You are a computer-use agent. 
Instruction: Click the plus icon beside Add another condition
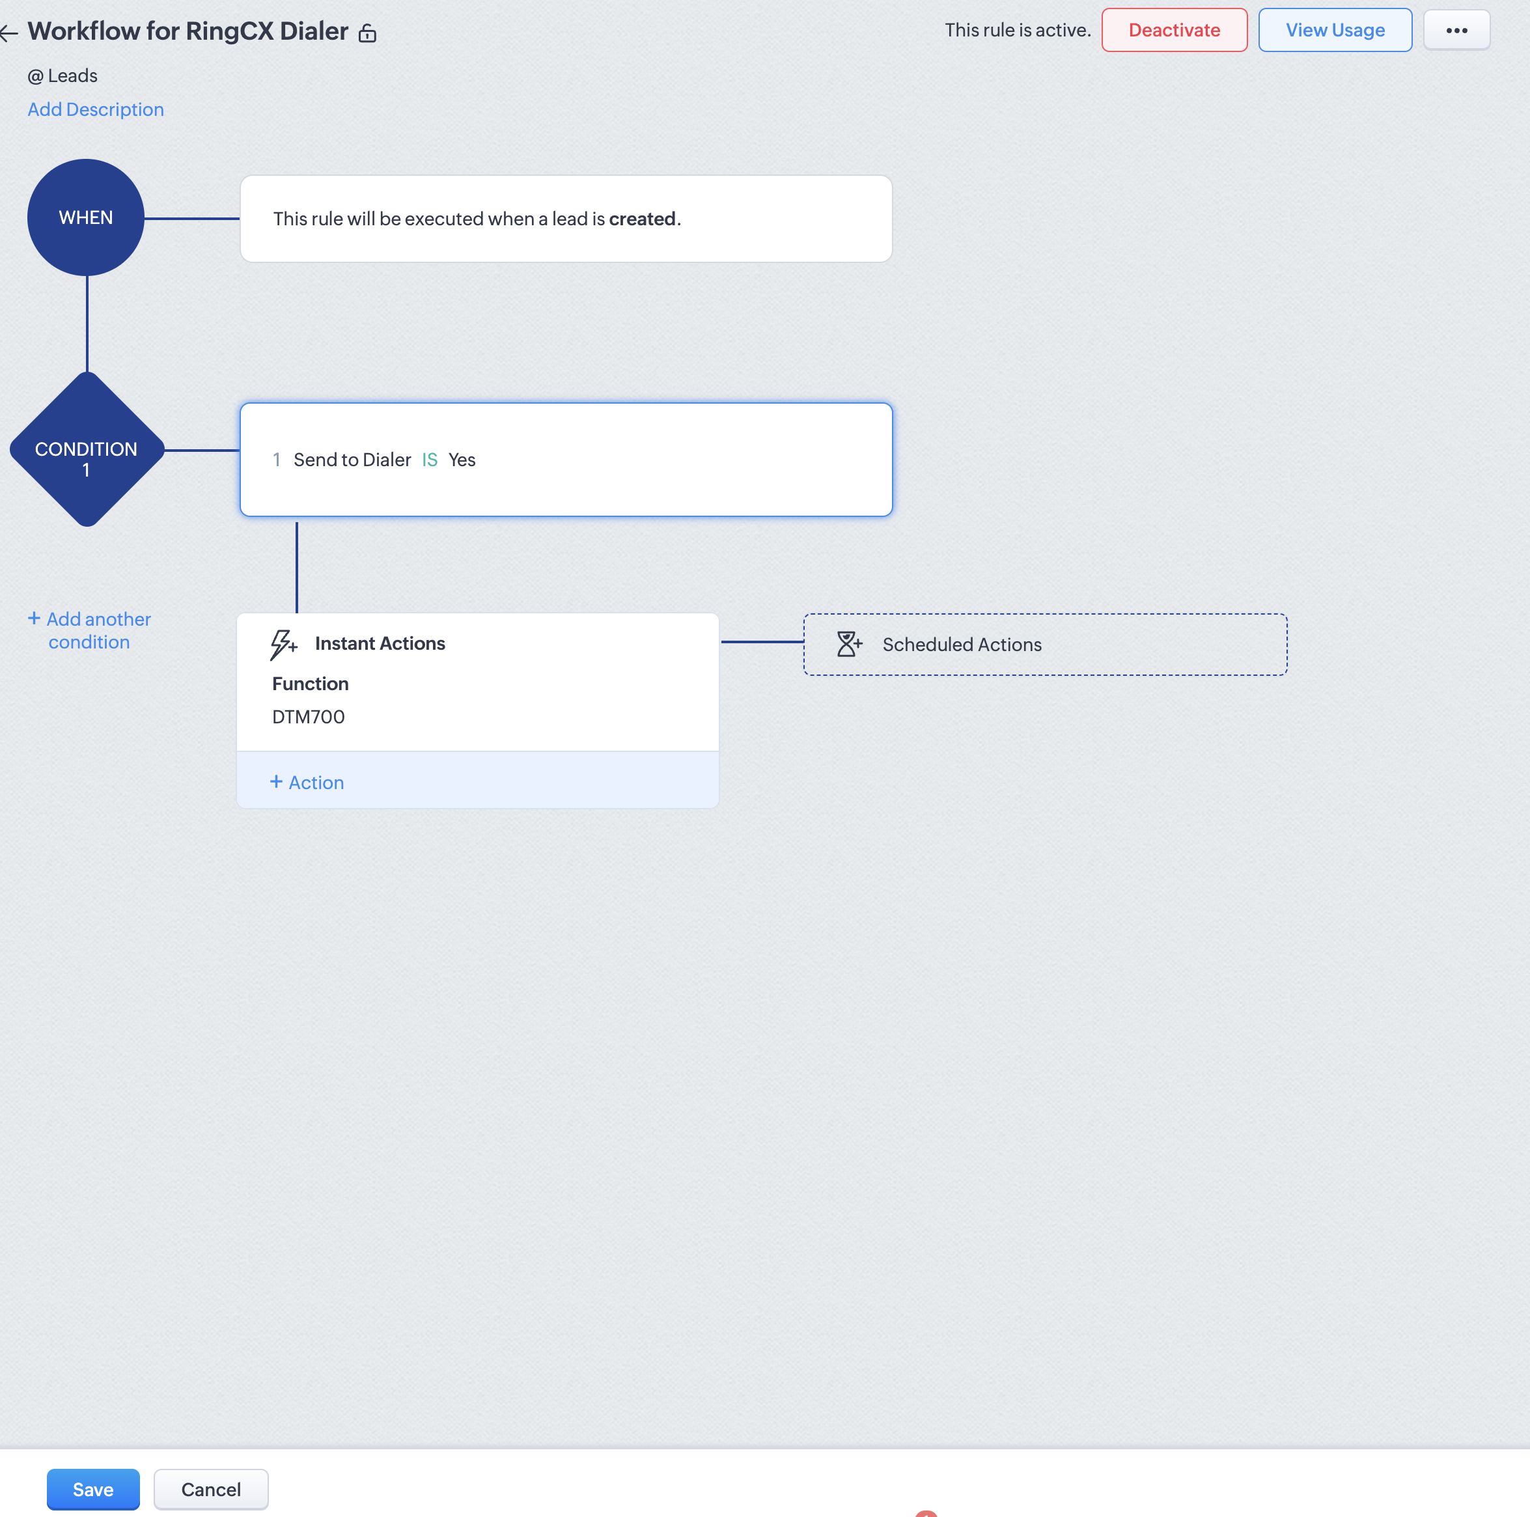pyautogui.click(x=34, y=618)
